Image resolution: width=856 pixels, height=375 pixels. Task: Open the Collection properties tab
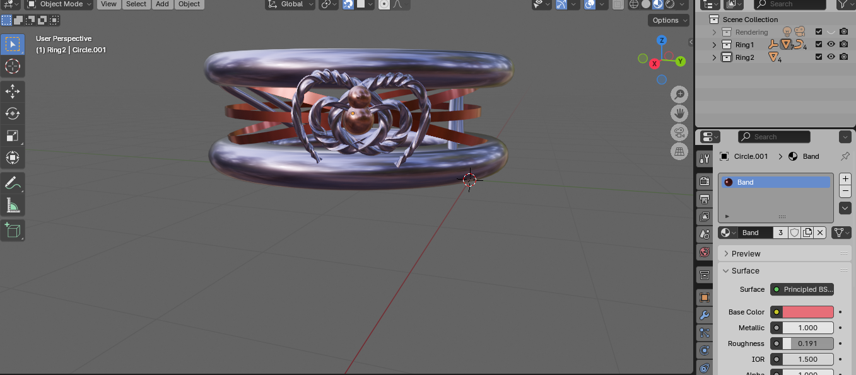coord(705,275)
